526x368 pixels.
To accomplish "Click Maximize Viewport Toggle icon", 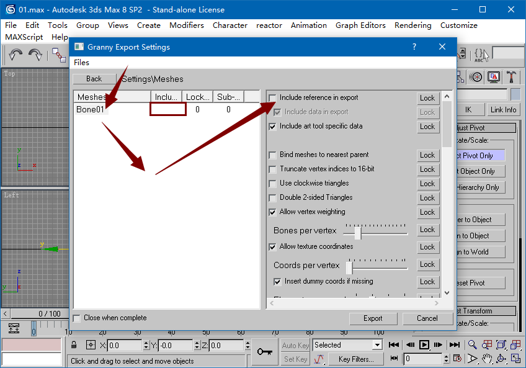I will [x=515, y=359].
